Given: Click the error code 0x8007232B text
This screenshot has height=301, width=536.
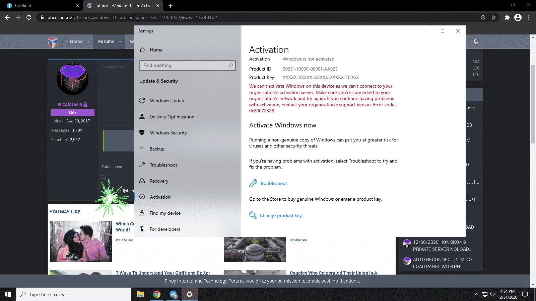Looking at the screenshot, I should pyautogui.click(x=262, y=111).
